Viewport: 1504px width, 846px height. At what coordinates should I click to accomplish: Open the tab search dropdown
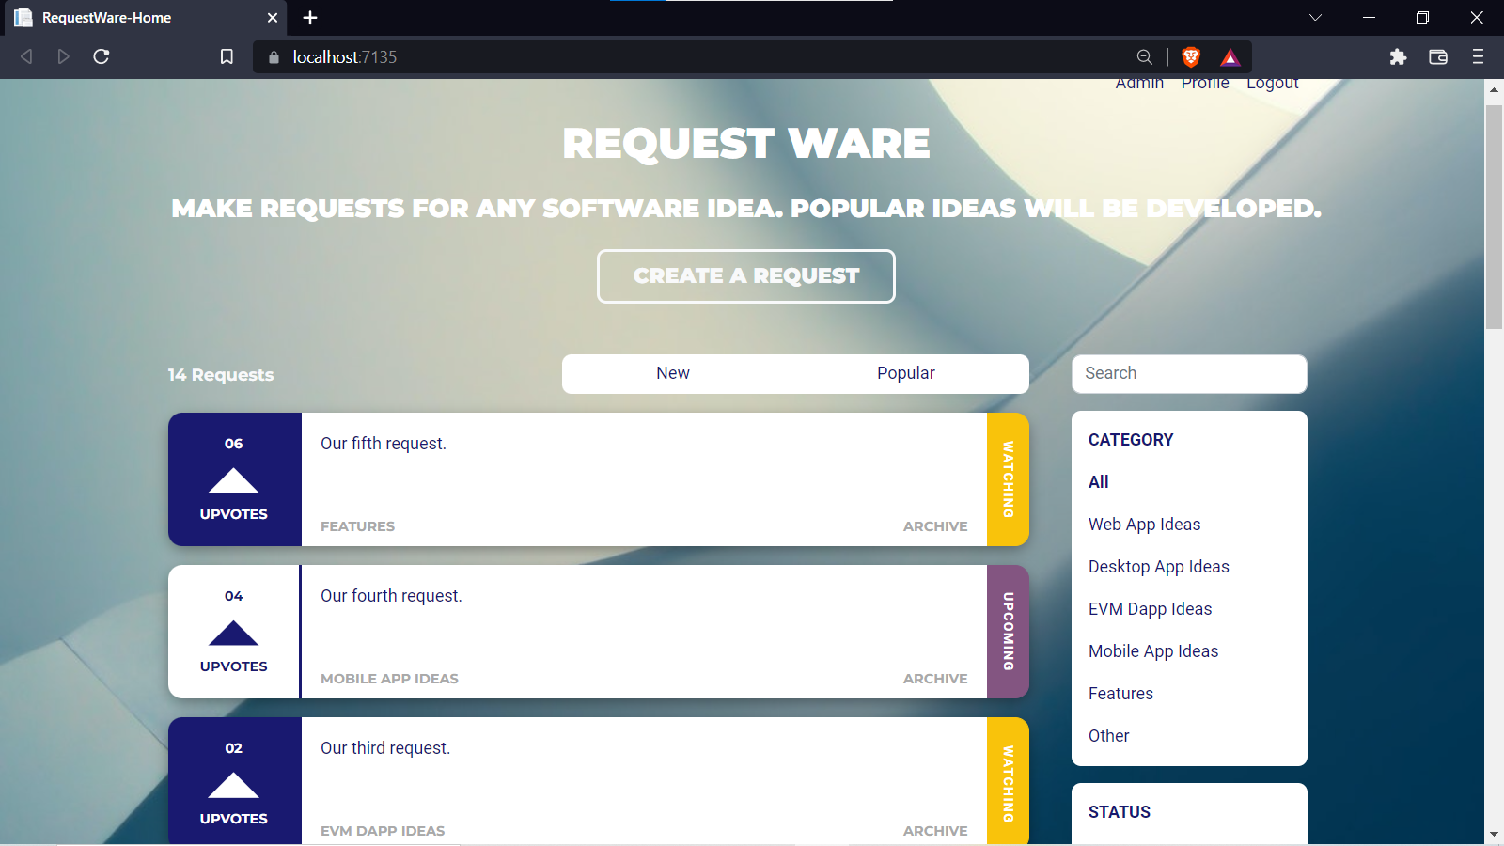(x=1315, y=17)
